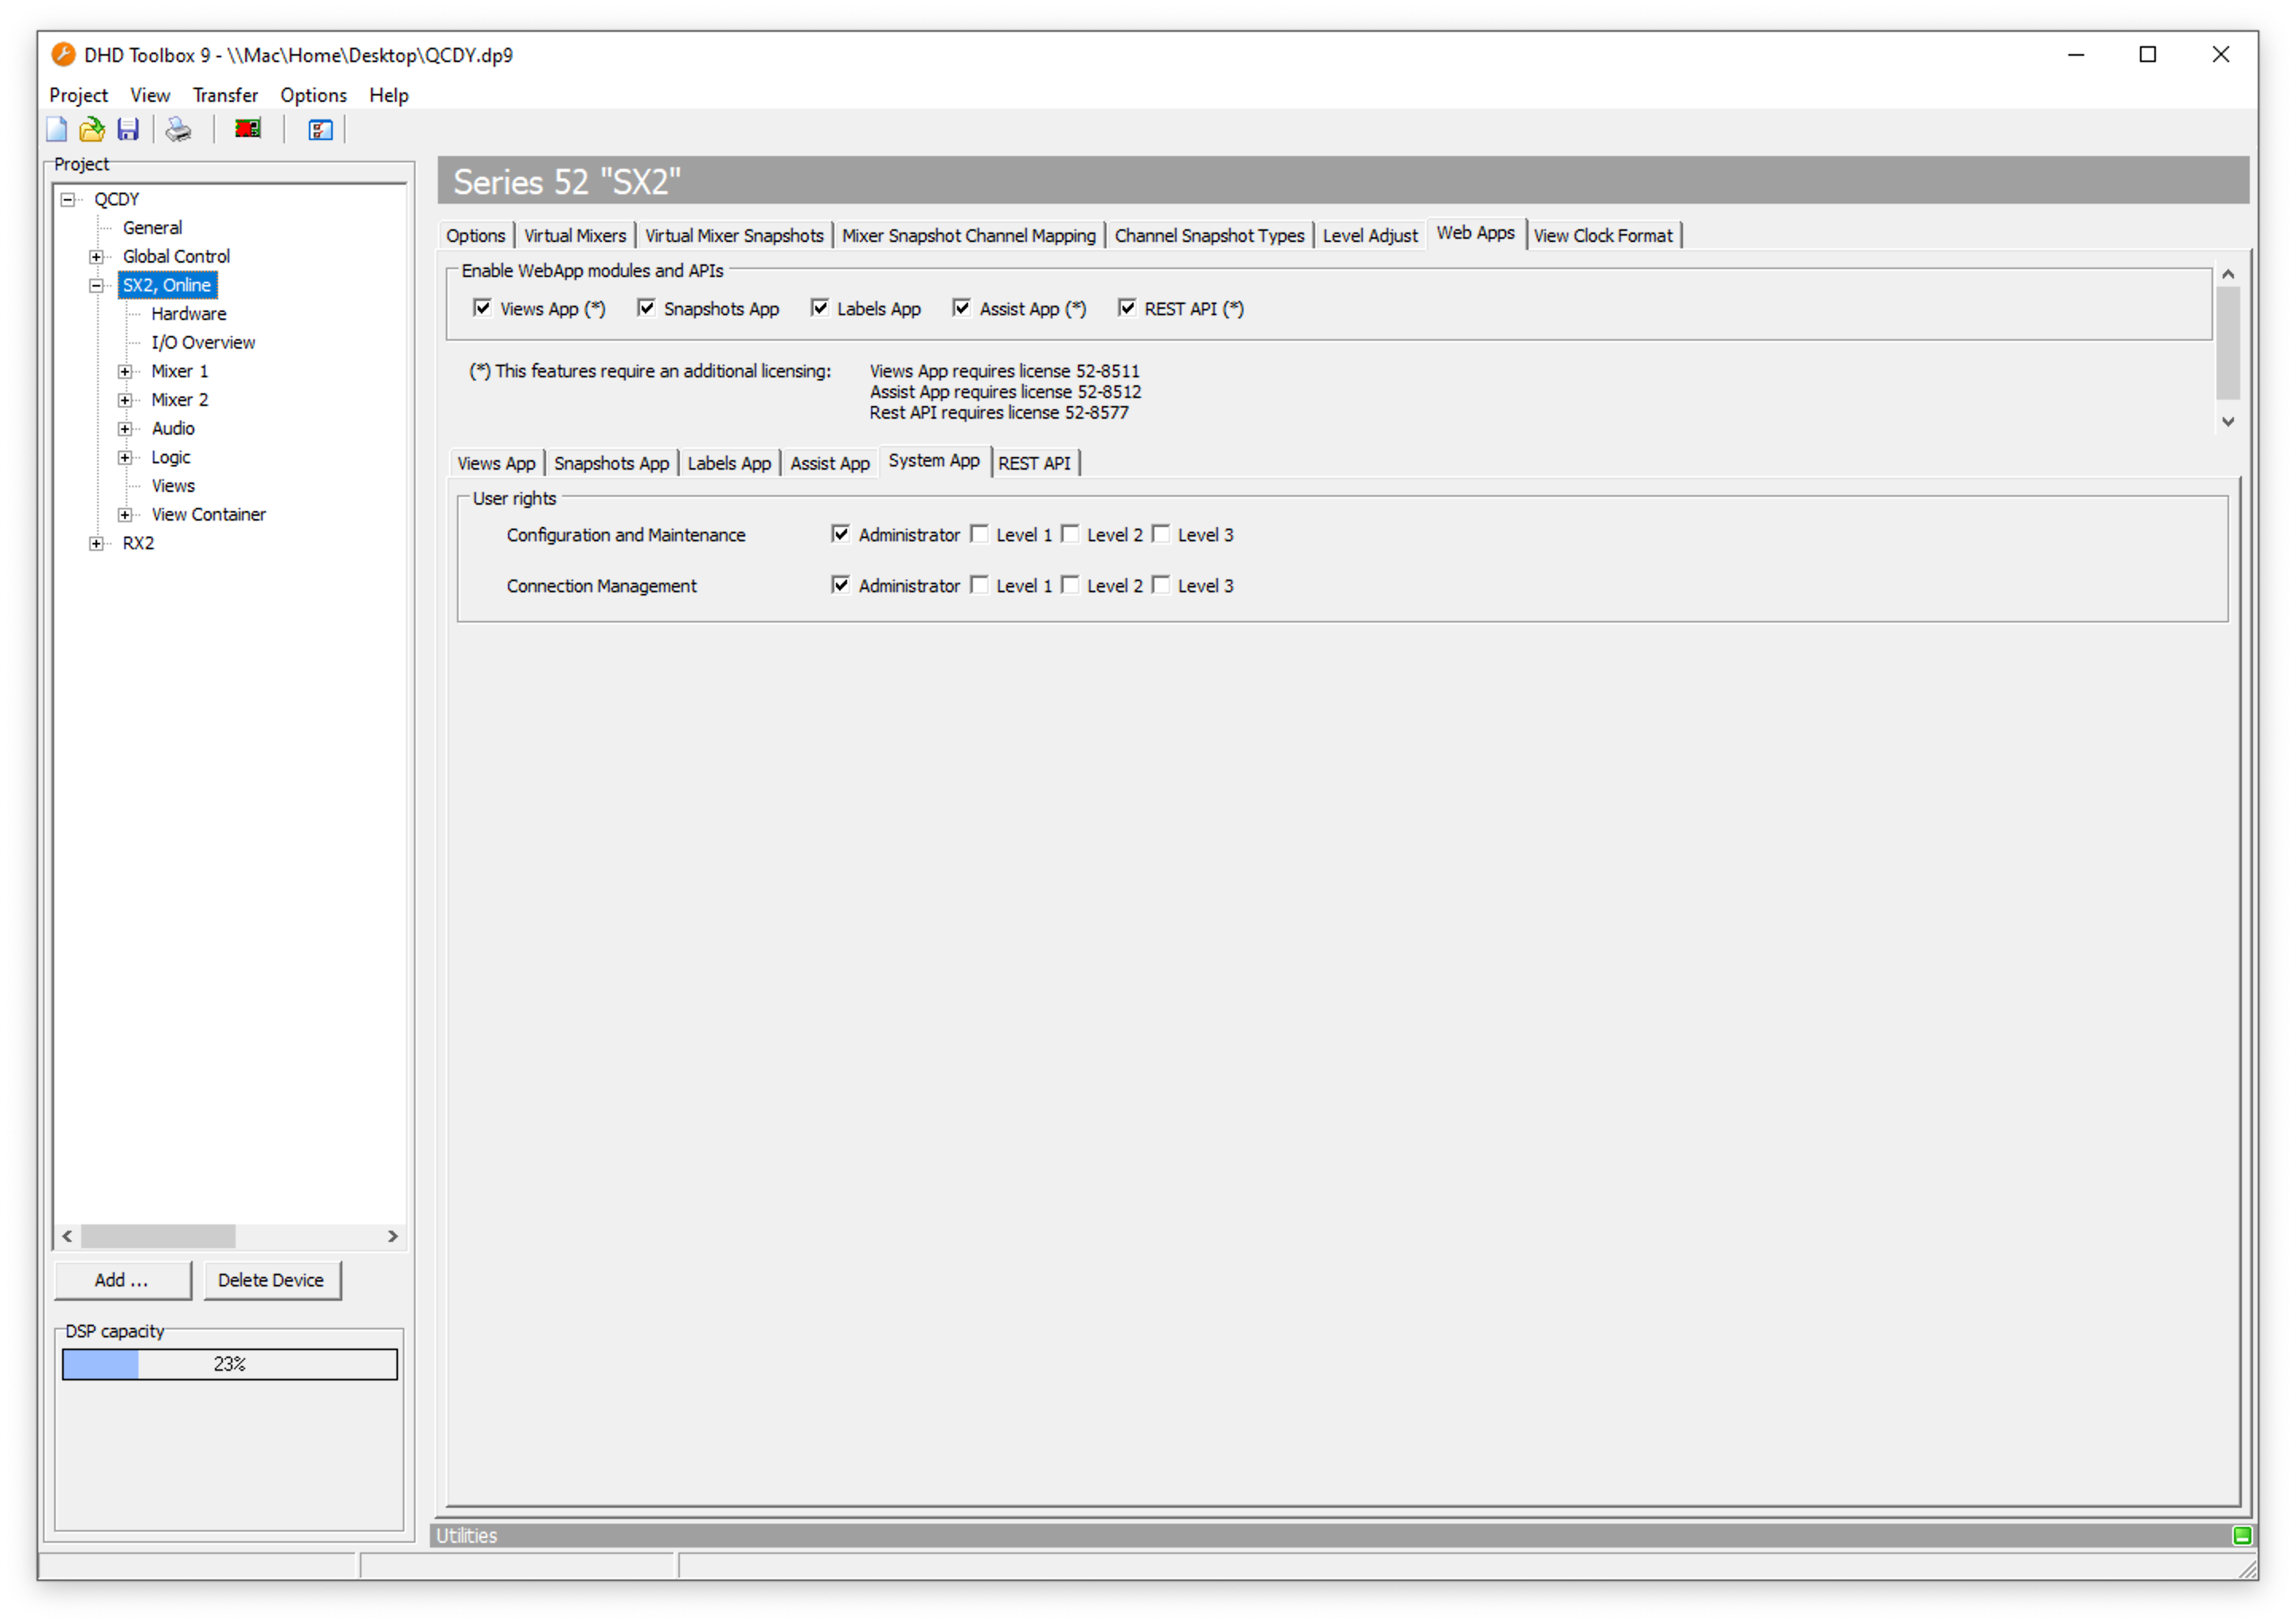Open the Mixer Snapshot Channel Mapping tab

click(x=968, y=235)
